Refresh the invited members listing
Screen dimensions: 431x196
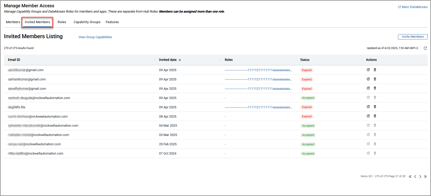coord(425,48)
